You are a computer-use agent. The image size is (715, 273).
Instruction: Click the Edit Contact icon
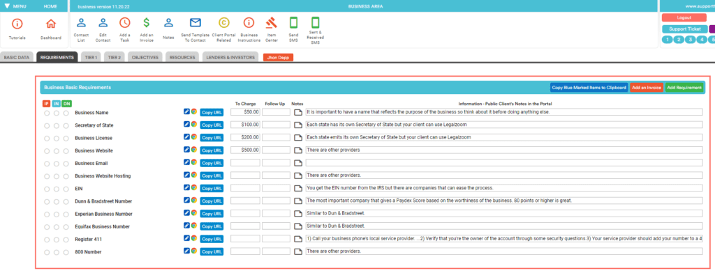tap(103, 23)
